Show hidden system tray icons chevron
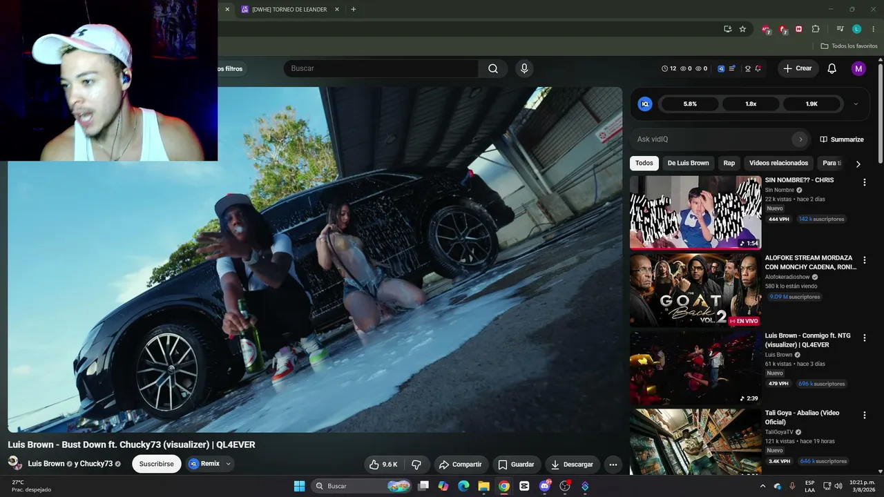884x497 pixels. coord(763,486)
